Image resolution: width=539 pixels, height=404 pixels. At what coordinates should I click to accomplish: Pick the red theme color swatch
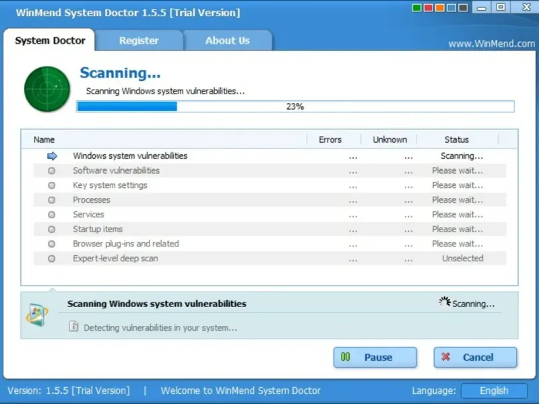[x=429, y=7]
